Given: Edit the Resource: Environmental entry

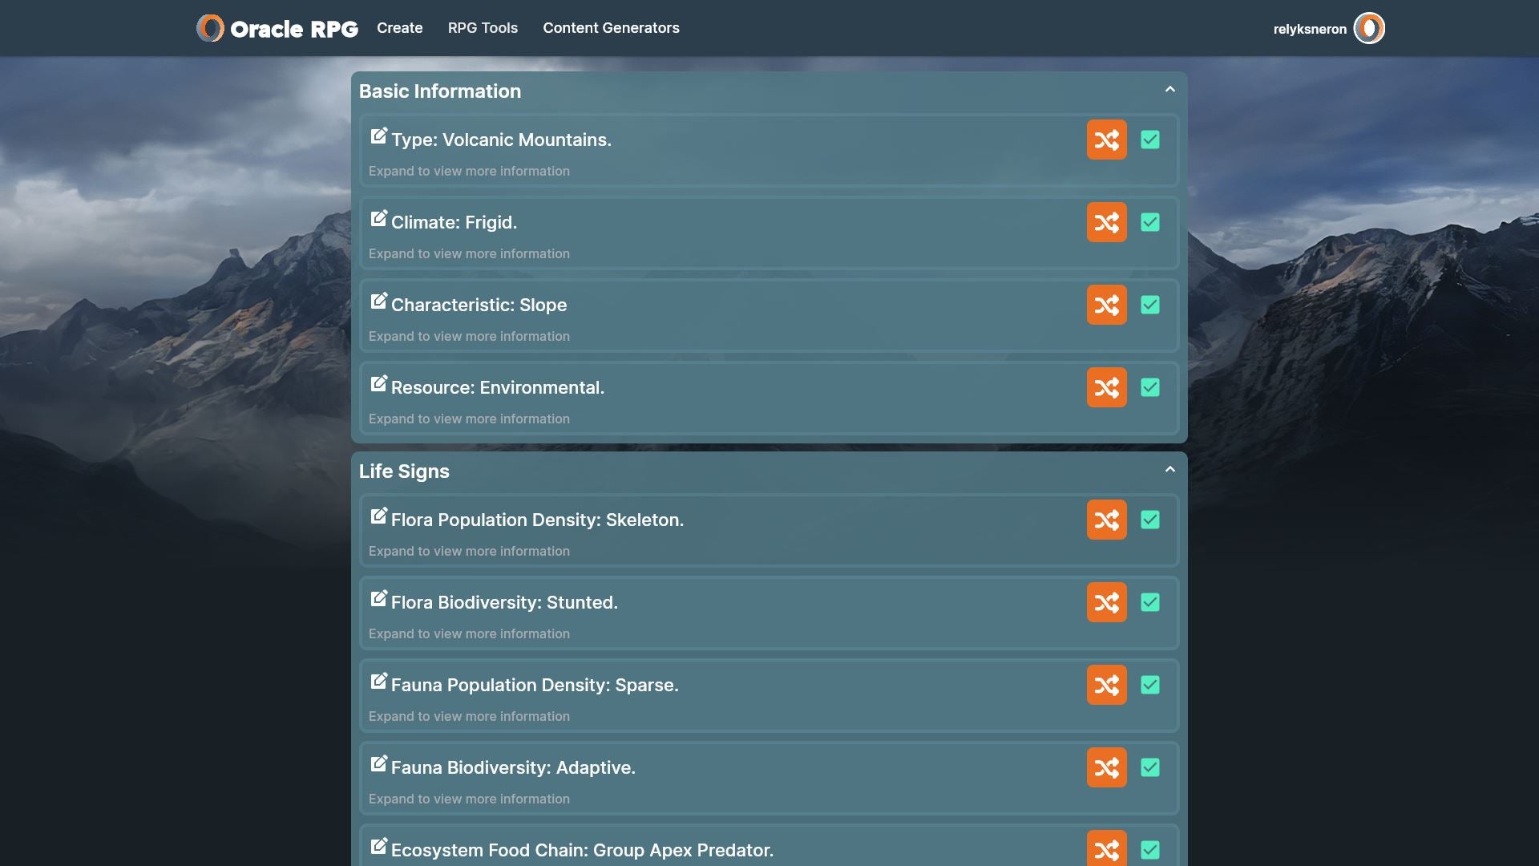Looking at the screenshot, I should coord(378,384).
